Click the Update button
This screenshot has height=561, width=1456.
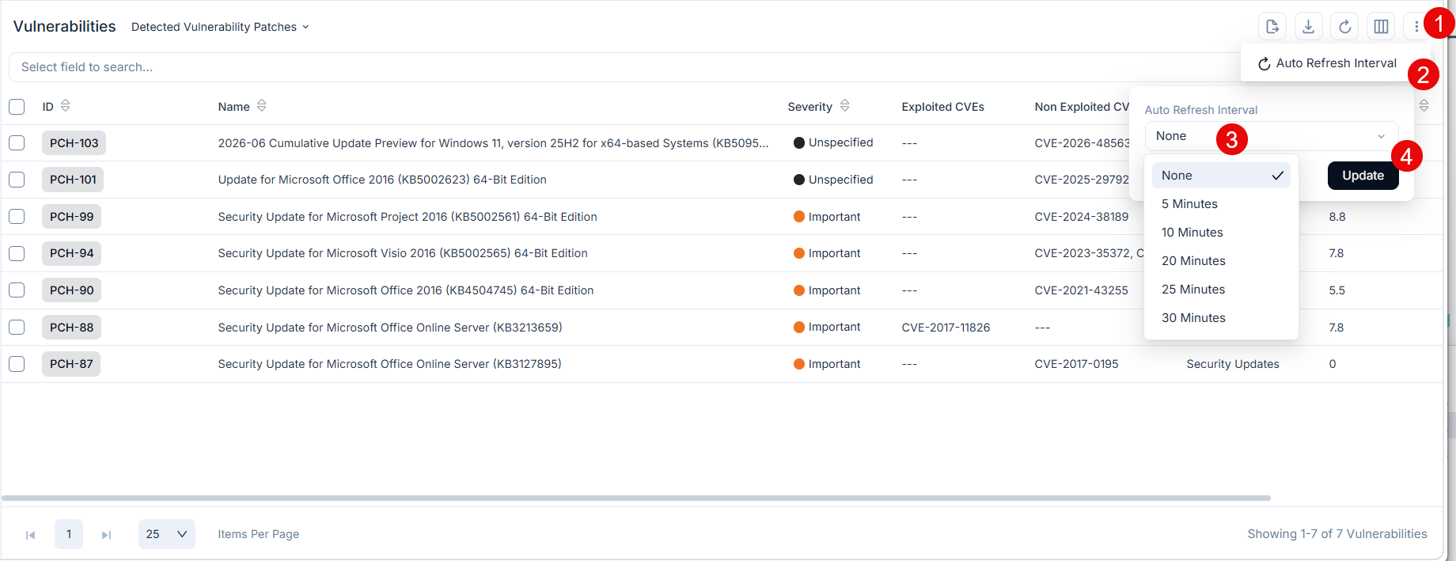(1363, 176)
